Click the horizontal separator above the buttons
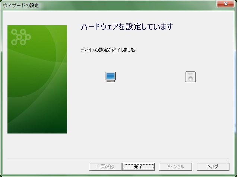Image resolution: width=238 pixels, height=177 pixels. [x=118, y=158]
